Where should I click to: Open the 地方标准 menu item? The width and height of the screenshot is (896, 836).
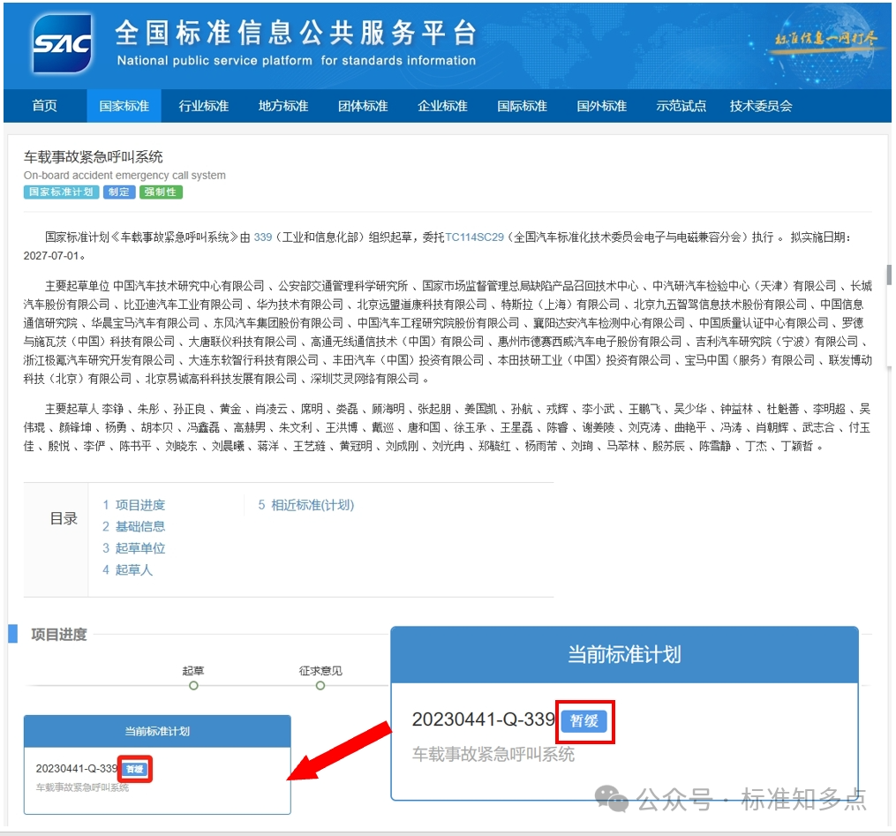click(283, 106)
